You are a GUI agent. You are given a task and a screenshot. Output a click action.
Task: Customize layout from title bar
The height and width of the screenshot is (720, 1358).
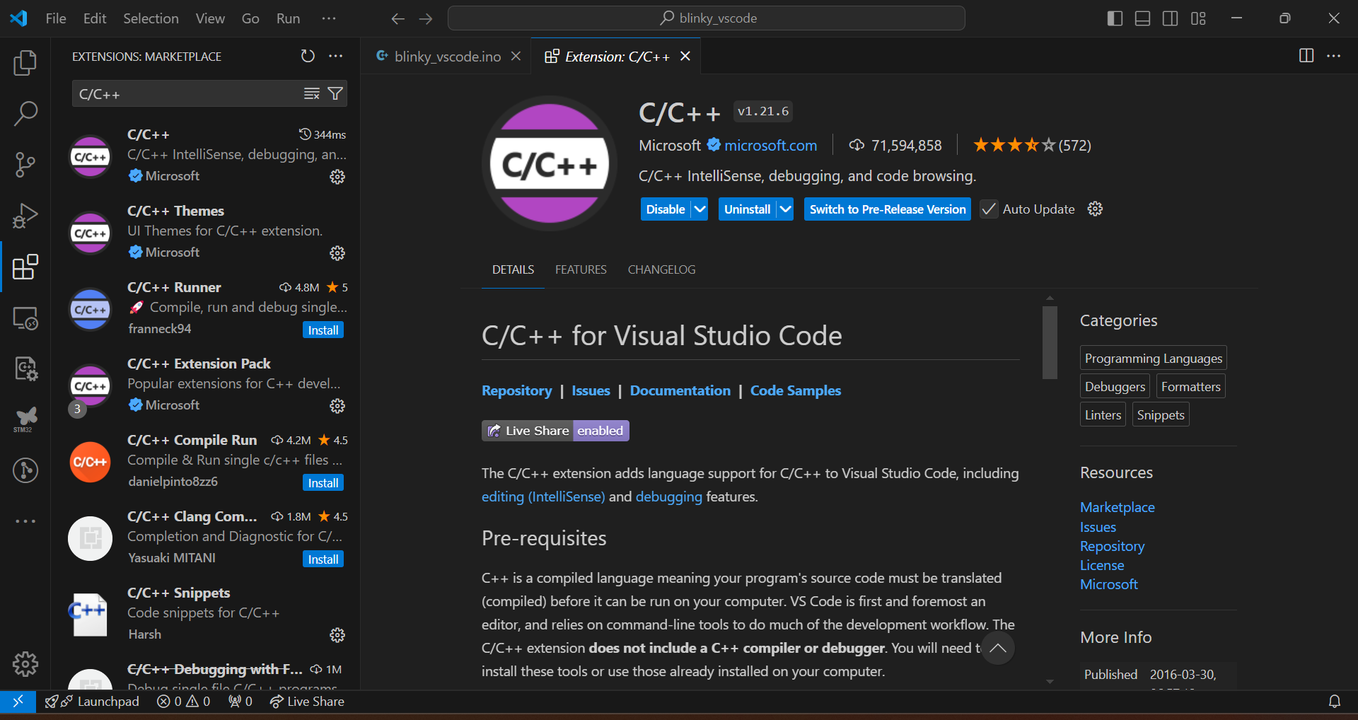1198,18
